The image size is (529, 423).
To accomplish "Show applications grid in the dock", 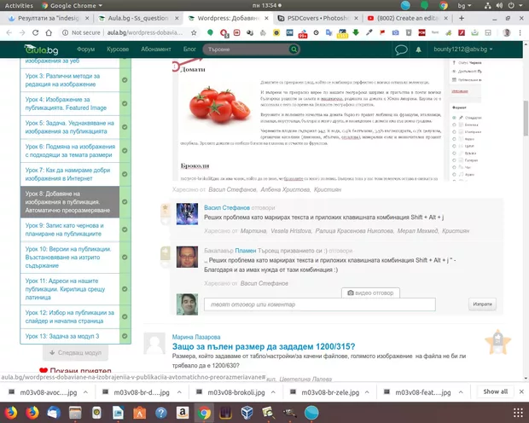I will pyautogui.click(x=518, y=413).
